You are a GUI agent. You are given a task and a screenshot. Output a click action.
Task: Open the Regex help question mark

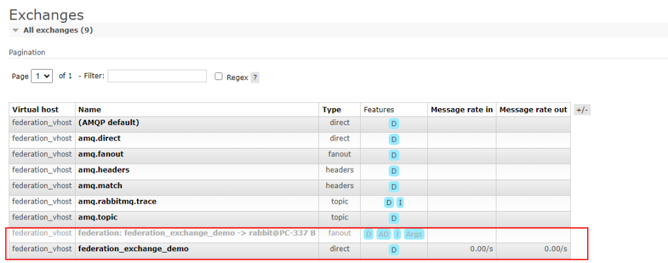click(x=254, y=77)
